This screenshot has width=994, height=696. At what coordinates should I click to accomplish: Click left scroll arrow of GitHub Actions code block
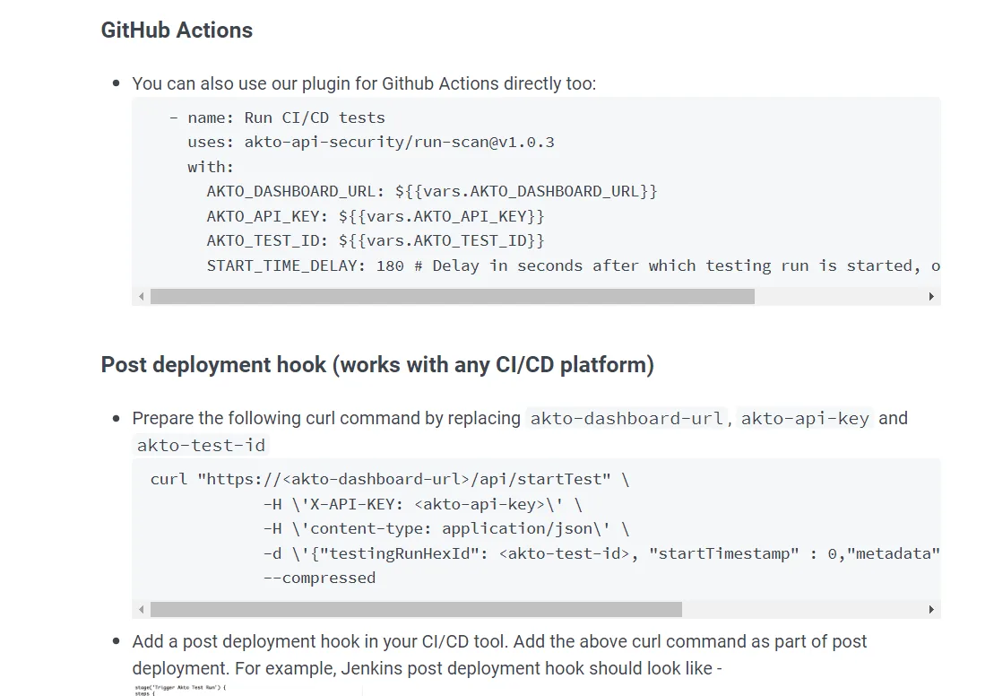142,296
